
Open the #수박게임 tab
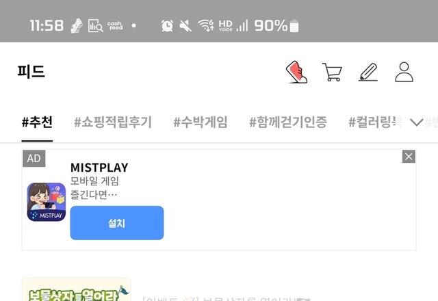[201, 122]
